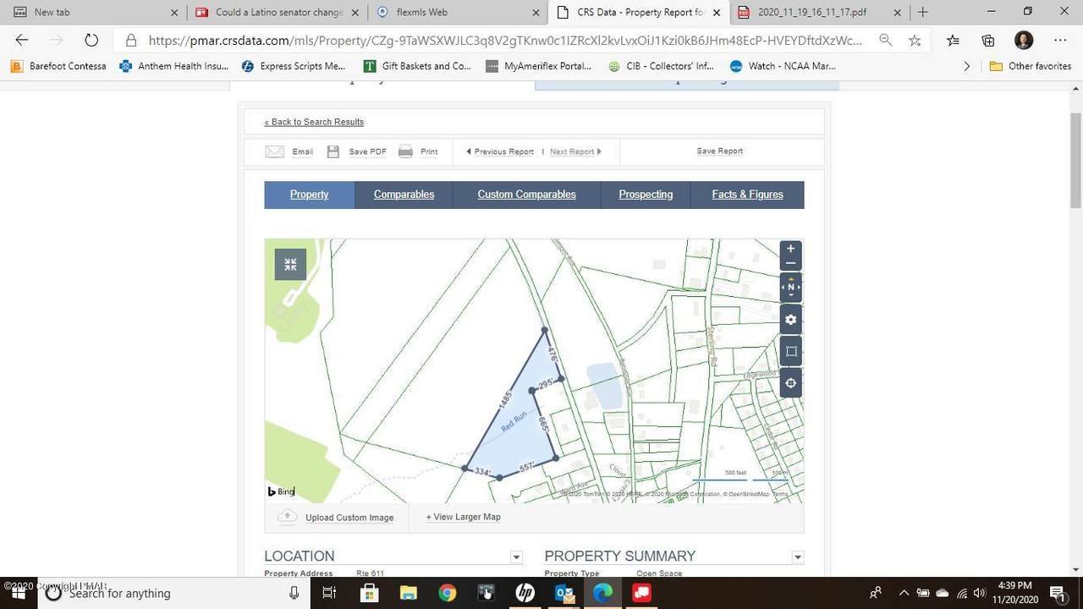Open the Prospecting tab

coord(646,195)
